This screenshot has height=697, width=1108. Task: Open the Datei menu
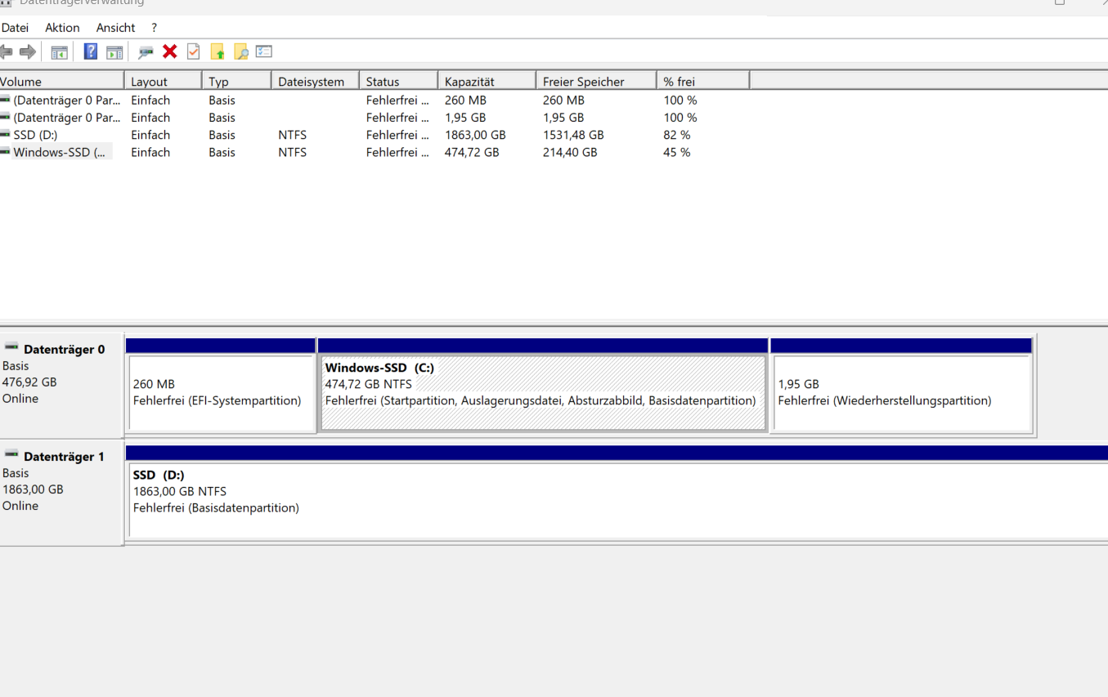pyautogui.click(x=15, y=28)
